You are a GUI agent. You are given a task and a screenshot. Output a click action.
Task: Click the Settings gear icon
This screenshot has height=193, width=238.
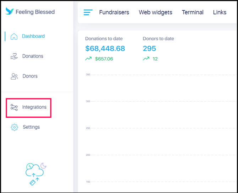15,127
